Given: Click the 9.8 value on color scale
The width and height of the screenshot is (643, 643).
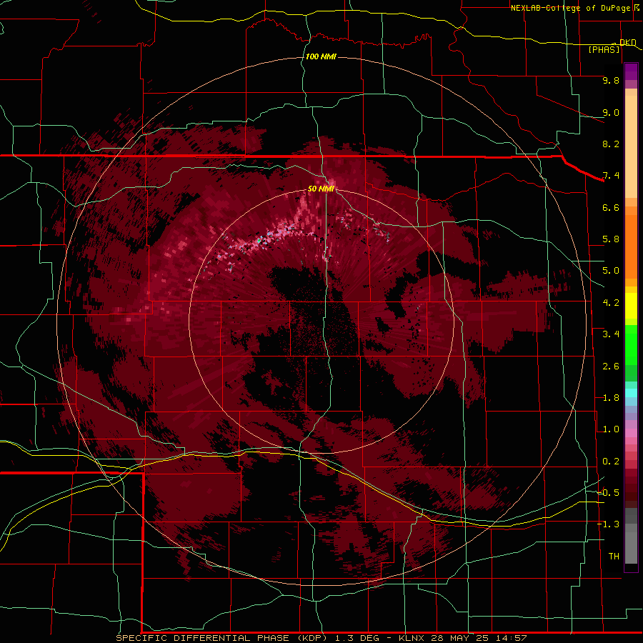Looking at the screenshot, I should (611, 80).
